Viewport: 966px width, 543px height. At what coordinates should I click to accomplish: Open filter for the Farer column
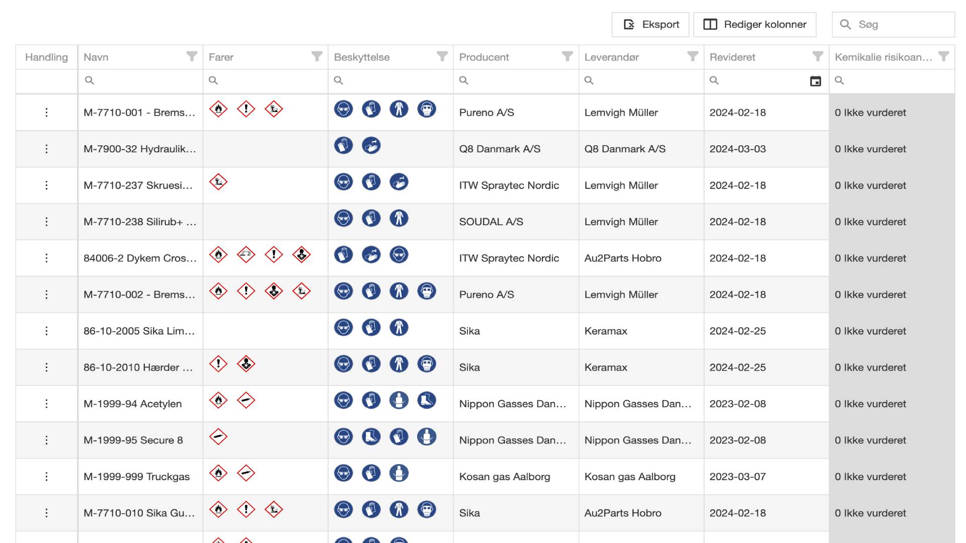[x=317, y=56]
